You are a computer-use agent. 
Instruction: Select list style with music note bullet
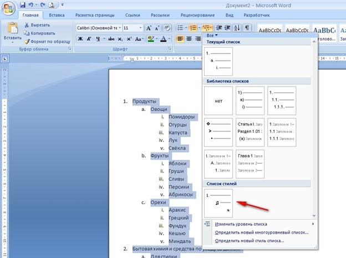tap(218, 203)
